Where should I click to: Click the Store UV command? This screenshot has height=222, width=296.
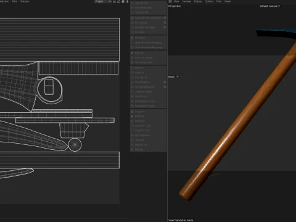pos(148,140)
